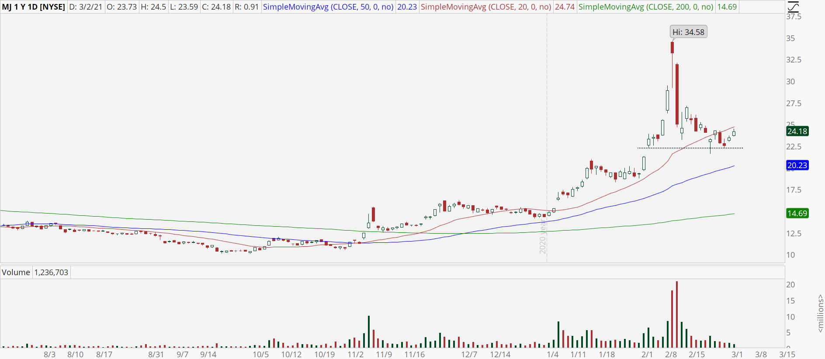
Task: Click the 10 label on the volume axis
Action: pos(790,317)
